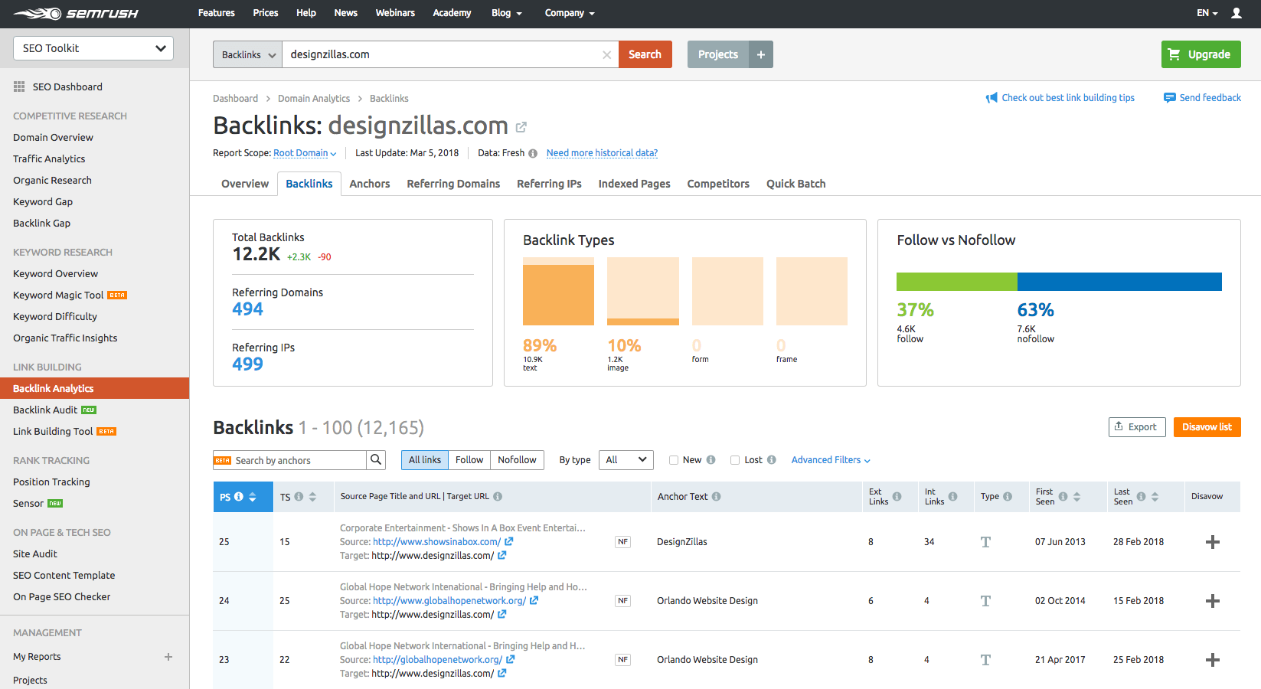Viewport: 1261px width, 689px height.
Task: Switch to the Competitors tab
Action: click(718, 184)
